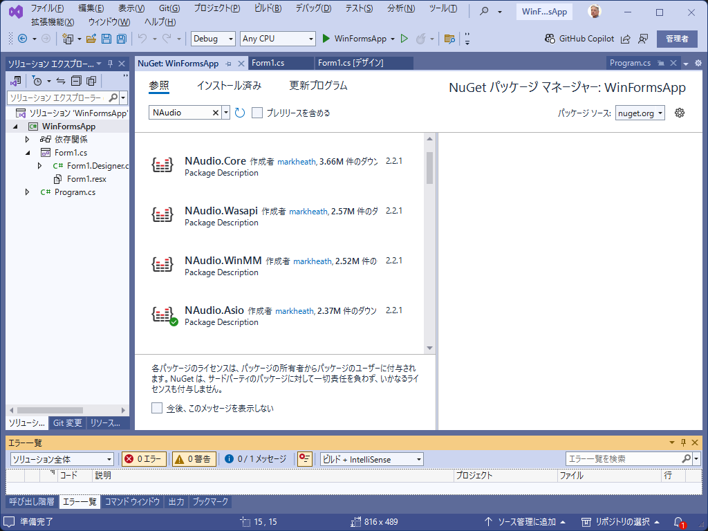Click the Administrator badge button
The width and height of the screenshot is (708, 531).
click(x=677, y=39)
